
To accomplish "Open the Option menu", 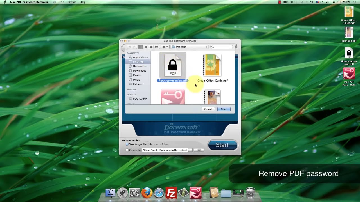I will [72, 2].
